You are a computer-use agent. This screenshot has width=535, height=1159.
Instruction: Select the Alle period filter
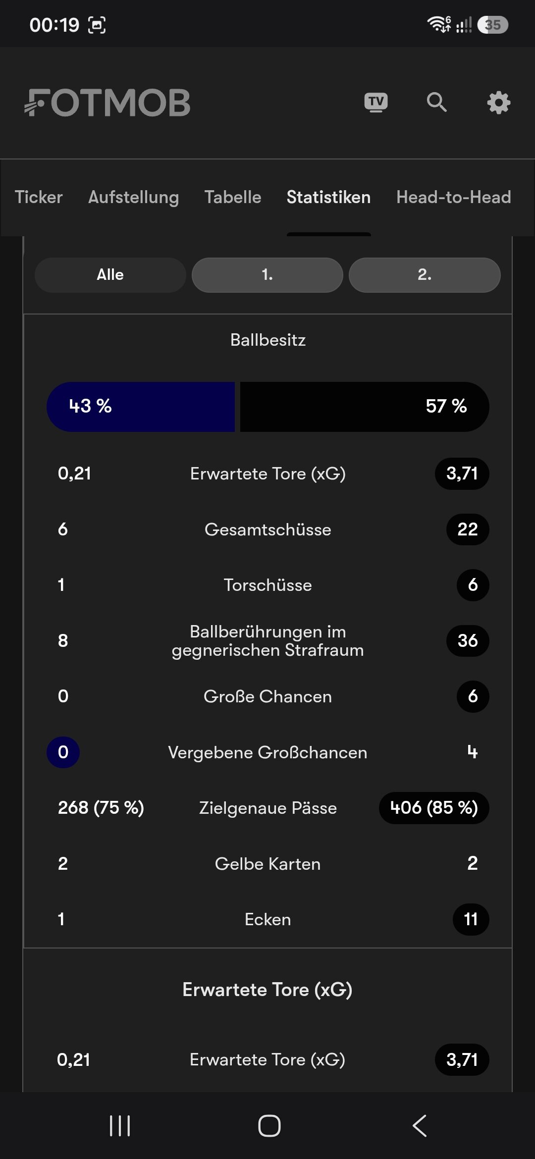[x=110, y=275]
